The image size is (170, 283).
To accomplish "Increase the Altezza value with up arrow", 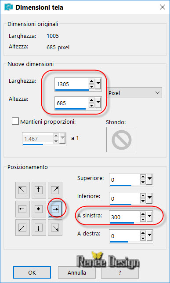I will coord(92,100).
